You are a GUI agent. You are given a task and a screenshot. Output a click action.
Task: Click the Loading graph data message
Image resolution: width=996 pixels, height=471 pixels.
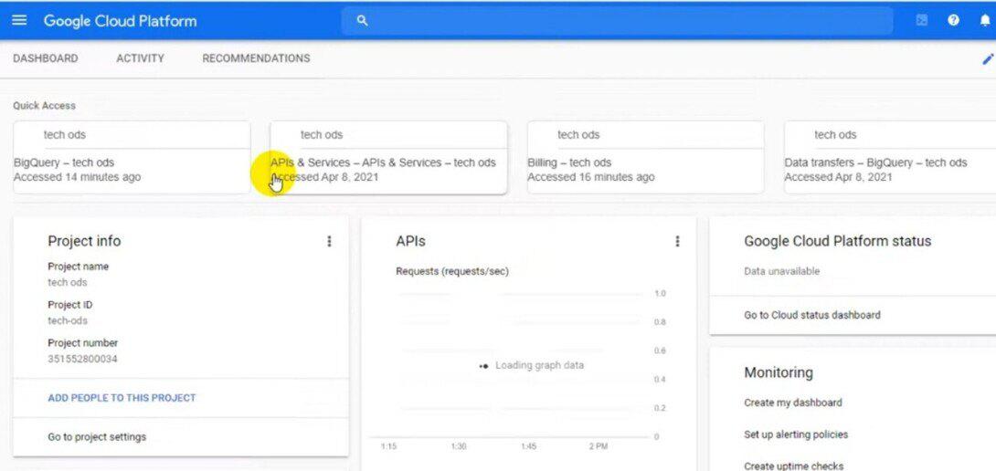click(x=539, y=365)
